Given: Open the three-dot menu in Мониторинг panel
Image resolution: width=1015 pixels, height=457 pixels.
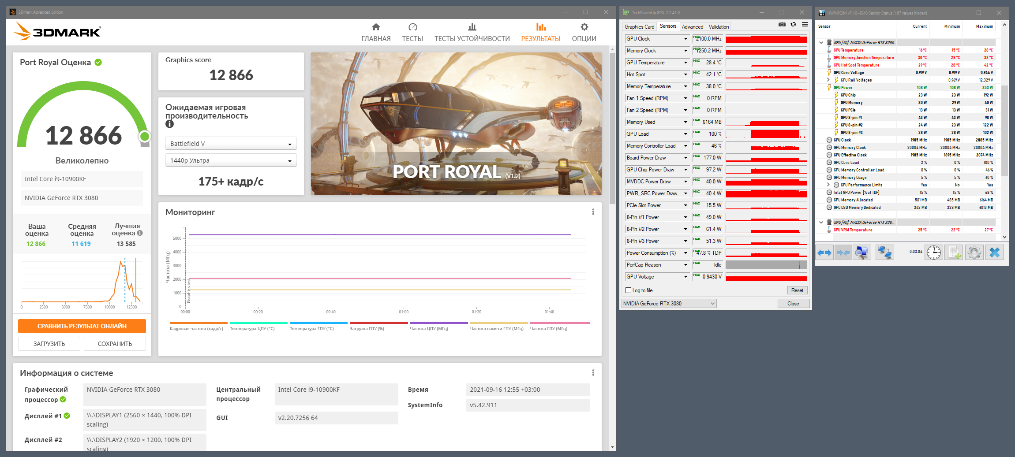Looking at the screenshot, I should pos(593,212).
